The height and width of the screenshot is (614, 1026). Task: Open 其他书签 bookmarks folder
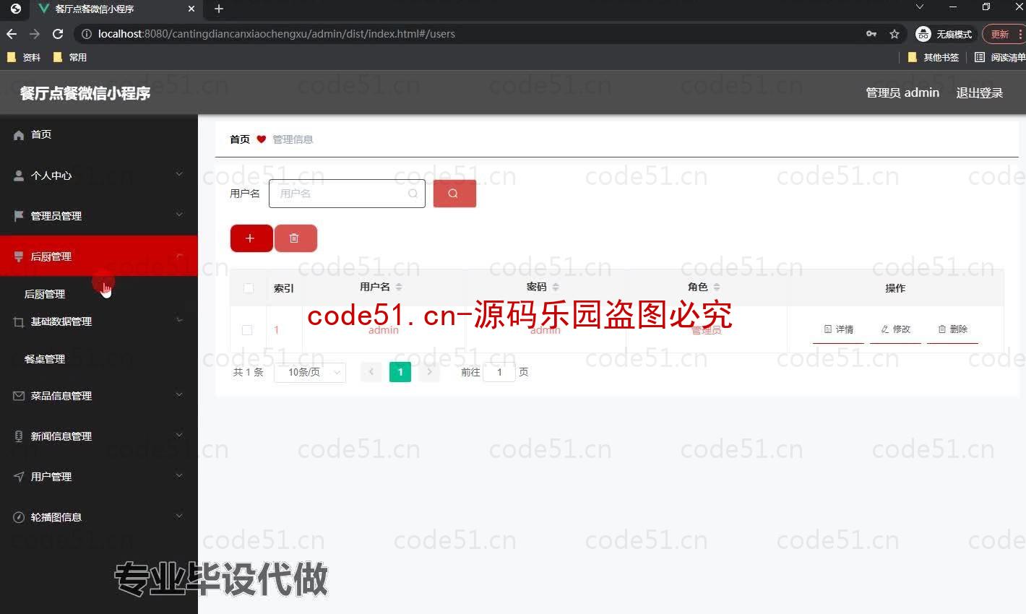934,57
